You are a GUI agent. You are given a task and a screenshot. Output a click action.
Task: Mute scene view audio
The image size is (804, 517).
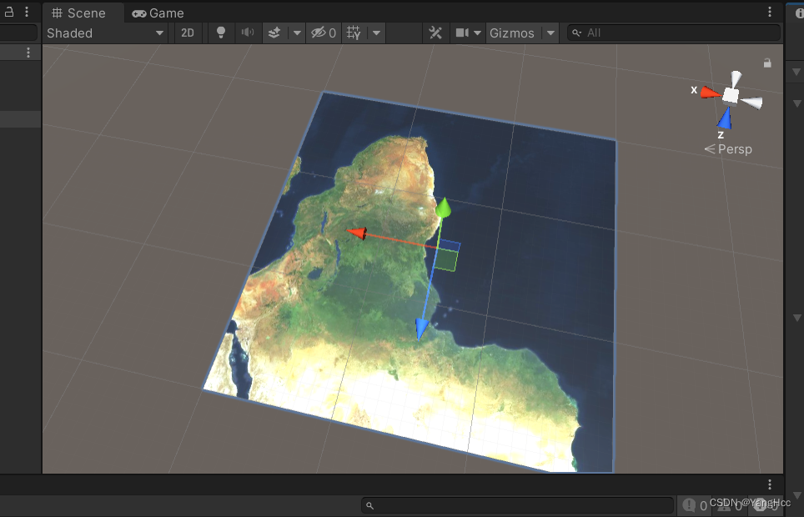pos(247,33)
